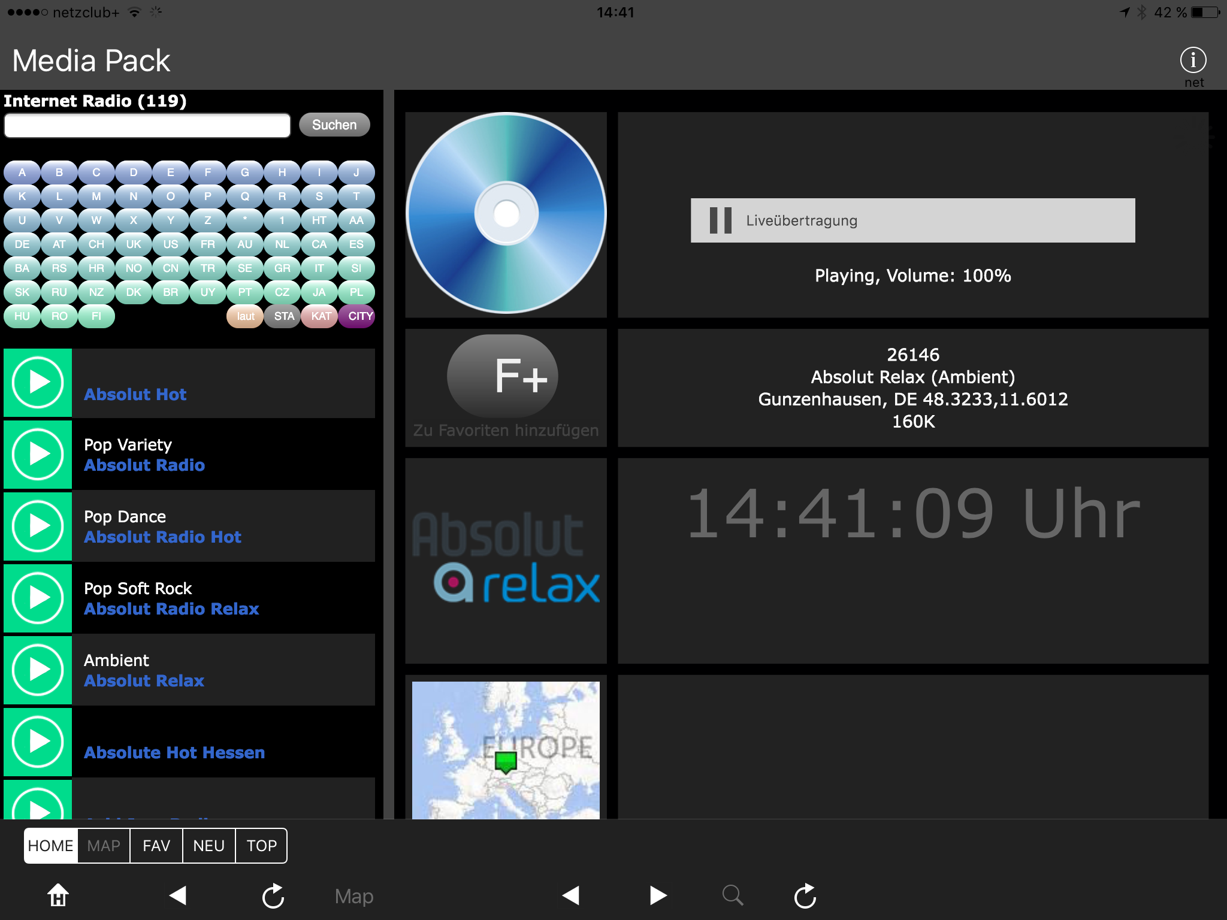Play the Absolut Hot station
Viewport: 1227px width, 920px height.
coord(38,382)
